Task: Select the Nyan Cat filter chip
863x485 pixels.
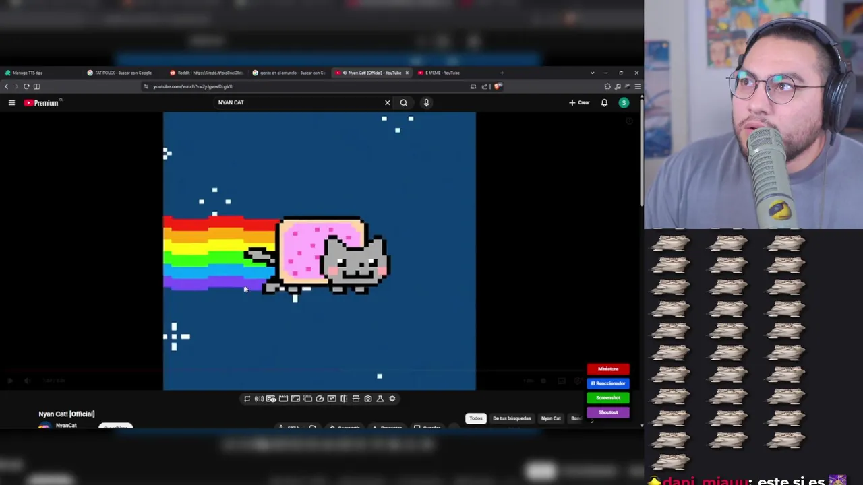Action: point(551,418)
